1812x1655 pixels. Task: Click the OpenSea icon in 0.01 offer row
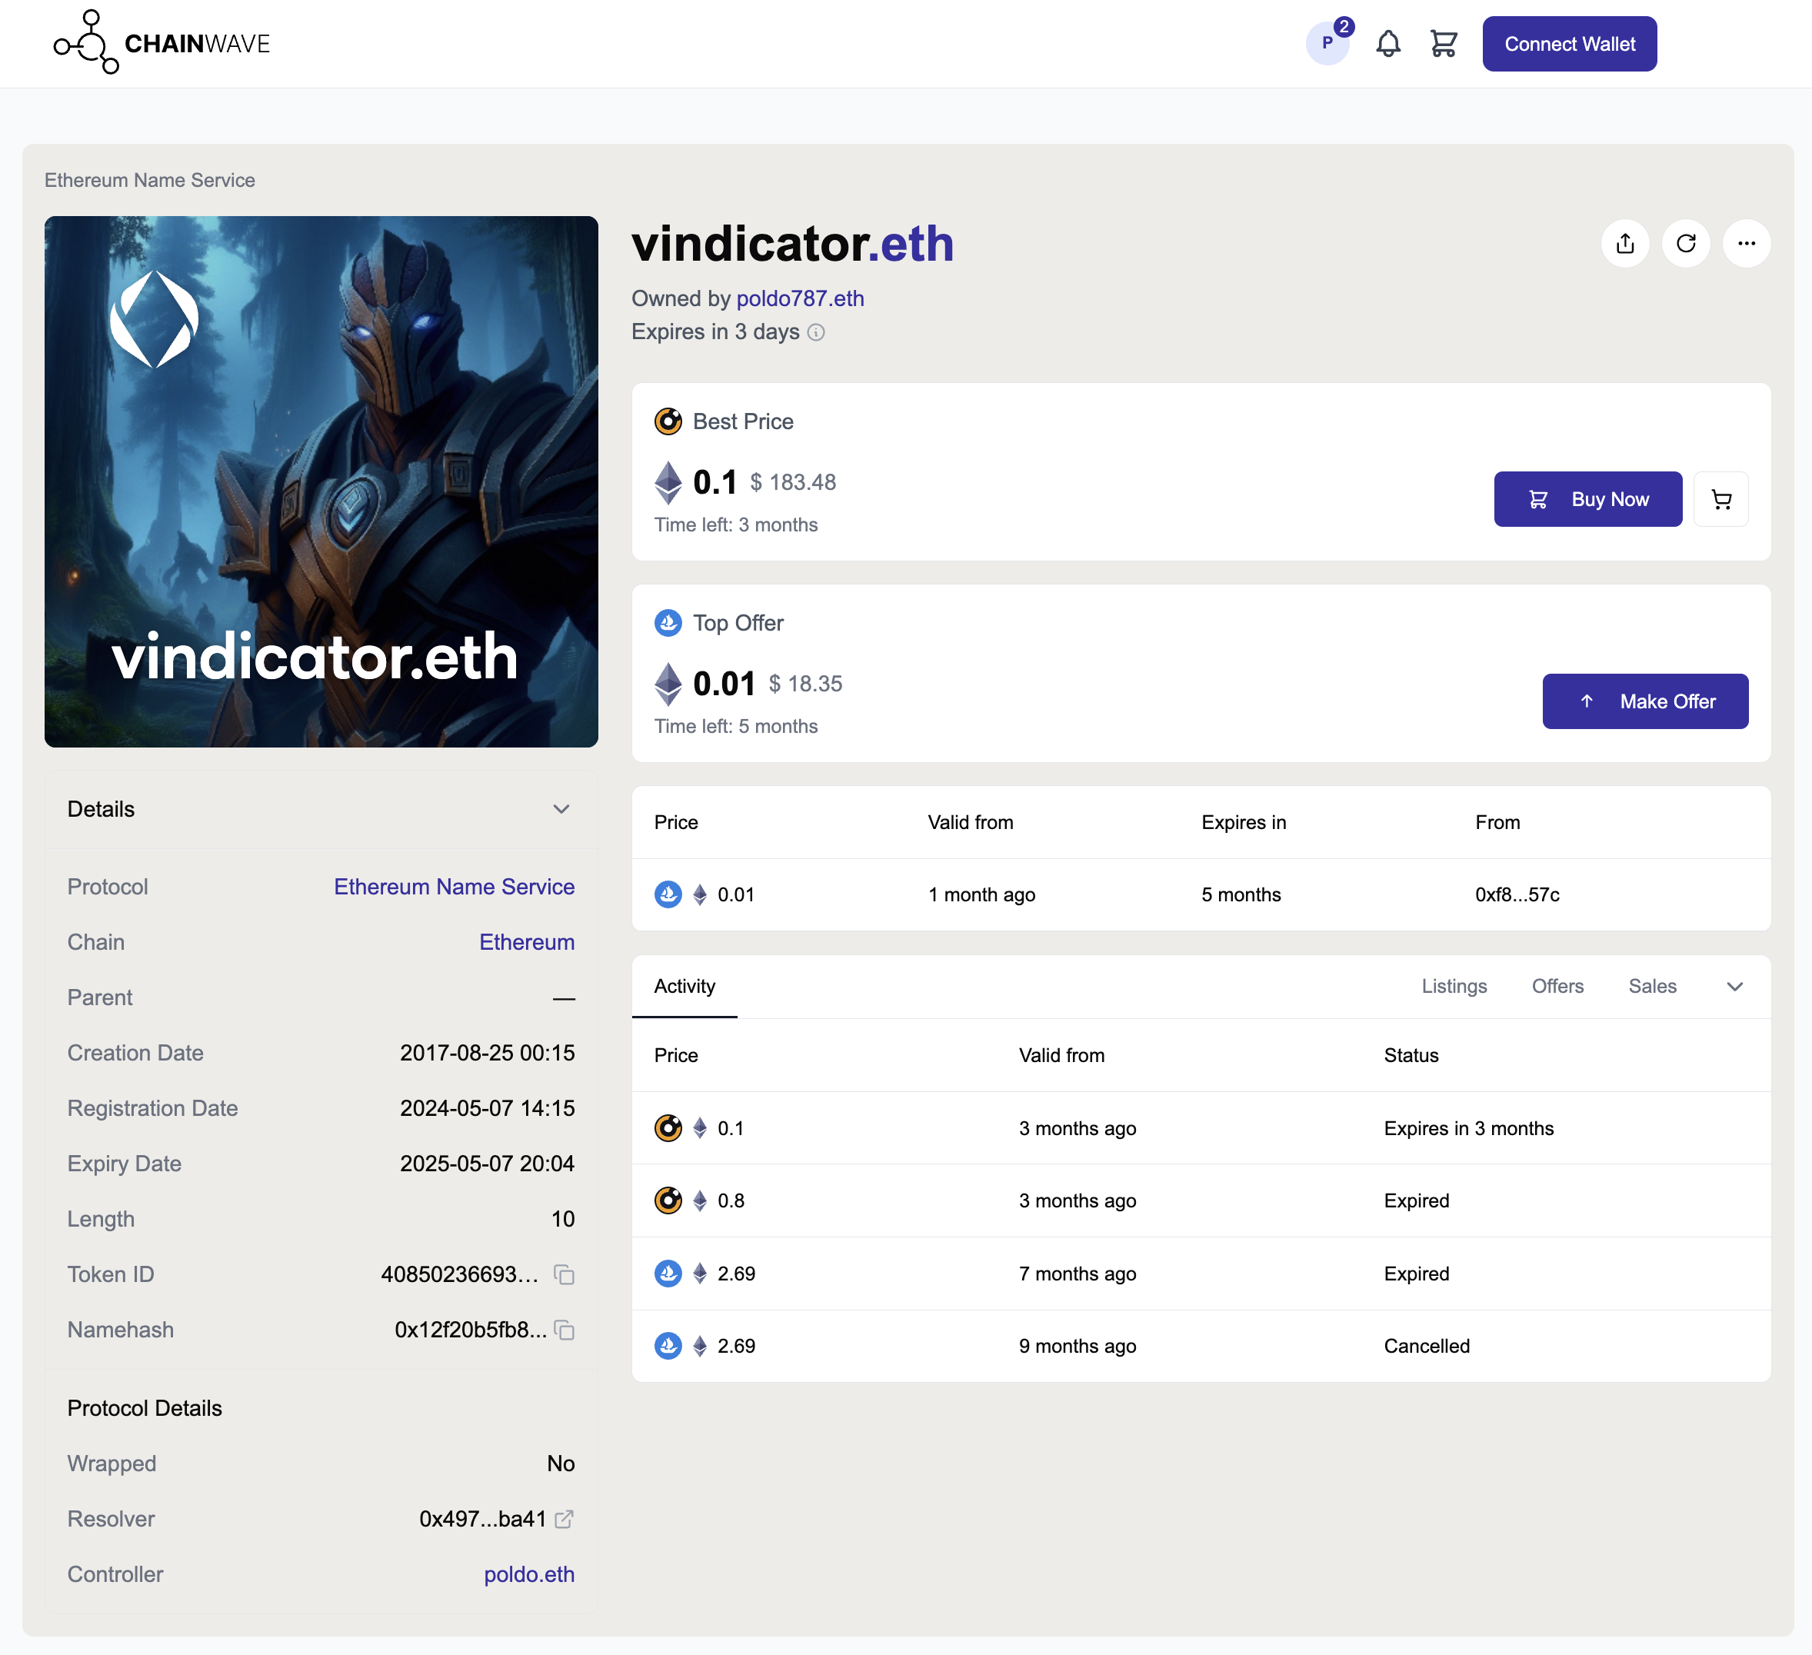click(668, 895)
